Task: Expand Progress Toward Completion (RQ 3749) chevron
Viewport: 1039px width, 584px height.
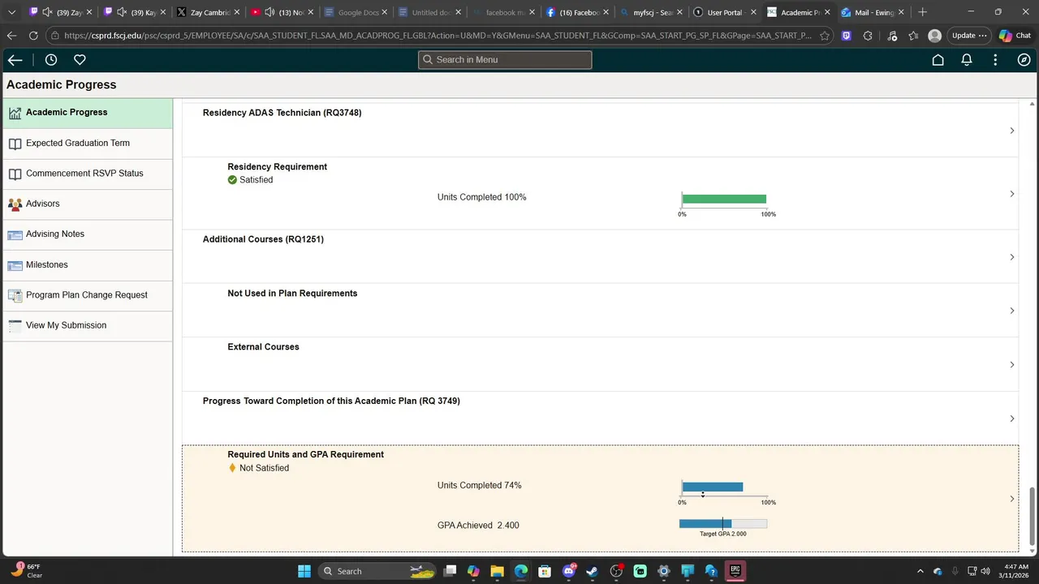Action: pyautogui.click(x=1011, y=419)
